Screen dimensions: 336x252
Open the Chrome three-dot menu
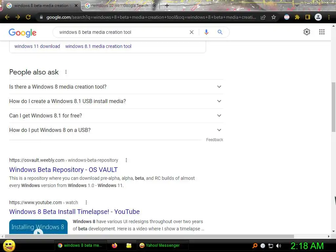pos(329,17)
